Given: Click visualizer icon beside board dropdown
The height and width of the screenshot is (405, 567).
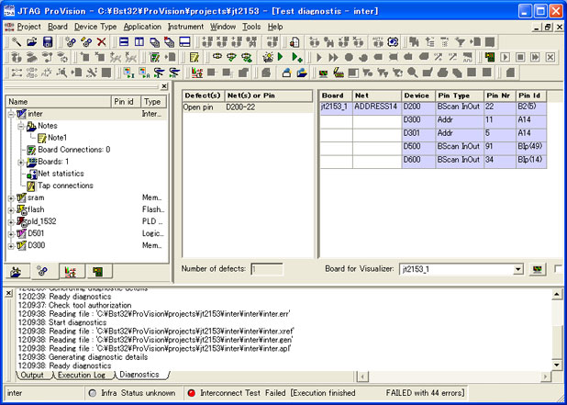Looking at the screenshot, I should 538,269.
